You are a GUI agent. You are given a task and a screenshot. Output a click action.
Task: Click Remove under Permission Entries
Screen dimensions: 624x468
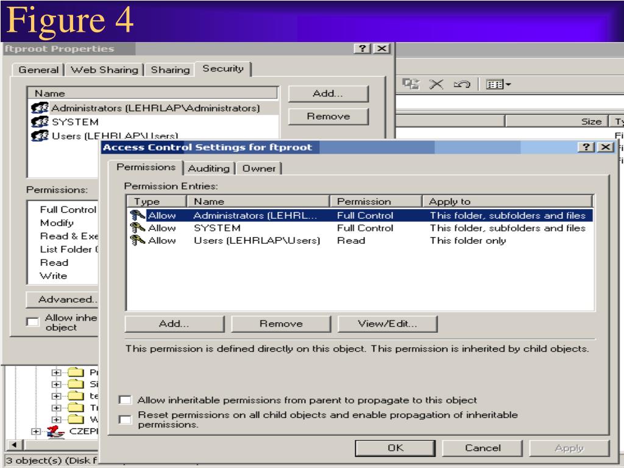(x=281, y=324)
